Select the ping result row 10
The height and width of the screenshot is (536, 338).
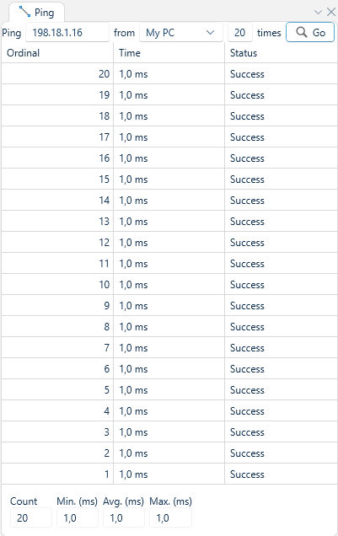coord(169,284)
